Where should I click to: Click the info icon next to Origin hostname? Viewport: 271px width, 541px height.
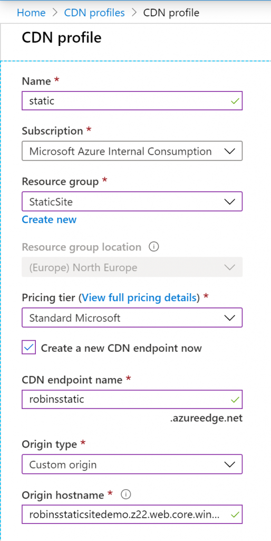[127, 495]
